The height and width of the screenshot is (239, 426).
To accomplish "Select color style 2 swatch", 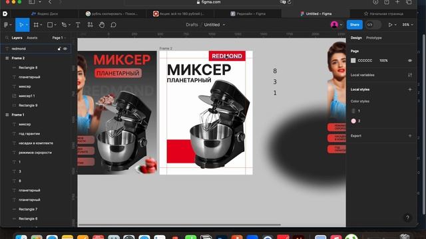I will 353,121.
